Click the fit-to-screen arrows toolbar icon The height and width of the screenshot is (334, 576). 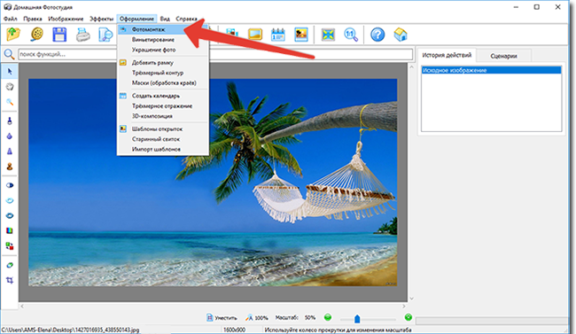pos(328,35)
